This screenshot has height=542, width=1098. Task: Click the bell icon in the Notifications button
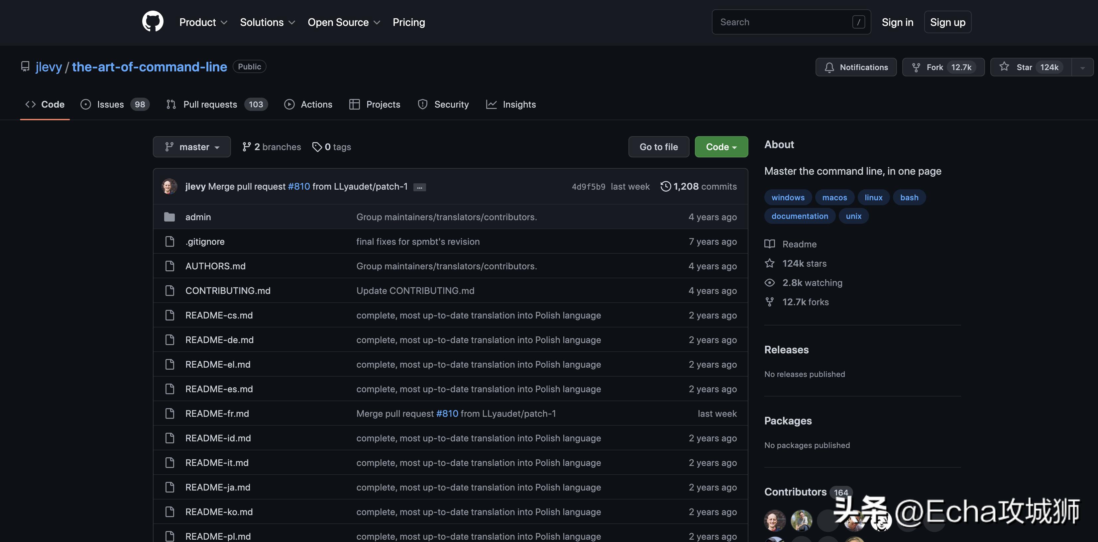(829, 67)
